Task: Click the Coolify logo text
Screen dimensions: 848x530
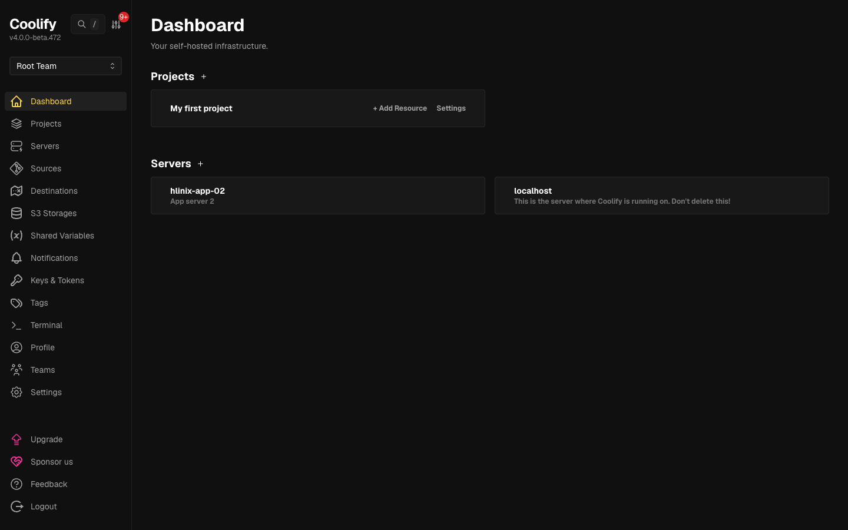Action: [33, 24]
